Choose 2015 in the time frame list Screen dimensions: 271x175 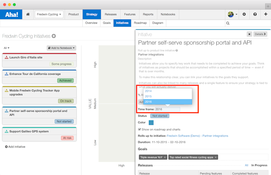(168, 96)
